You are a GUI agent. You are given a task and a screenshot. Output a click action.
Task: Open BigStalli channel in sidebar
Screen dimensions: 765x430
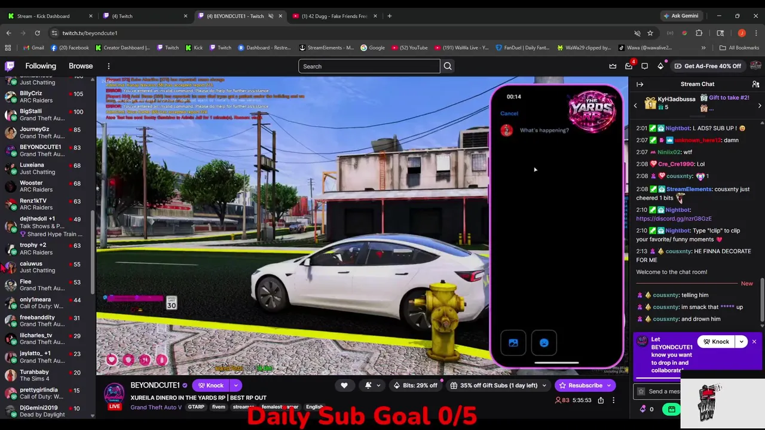pos(48,115)
